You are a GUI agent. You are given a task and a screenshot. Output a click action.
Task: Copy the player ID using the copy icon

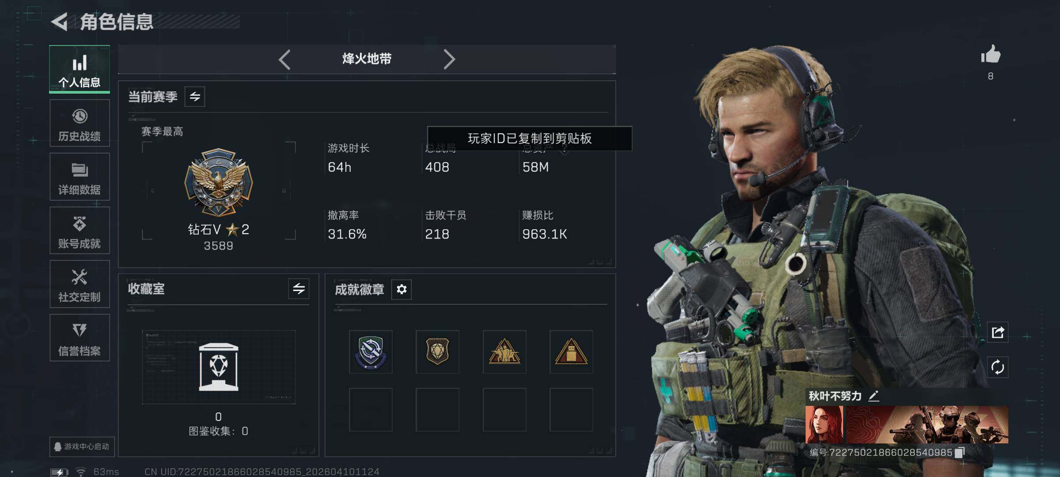[959, 453]
